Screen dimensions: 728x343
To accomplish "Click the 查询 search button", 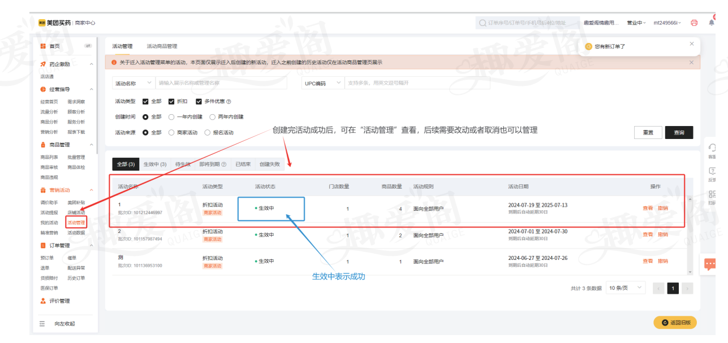I will click(x=679, y=132).
